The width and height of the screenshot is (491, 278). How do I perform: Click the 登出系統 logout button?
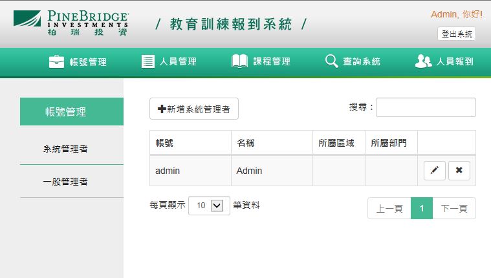[457, 34]
